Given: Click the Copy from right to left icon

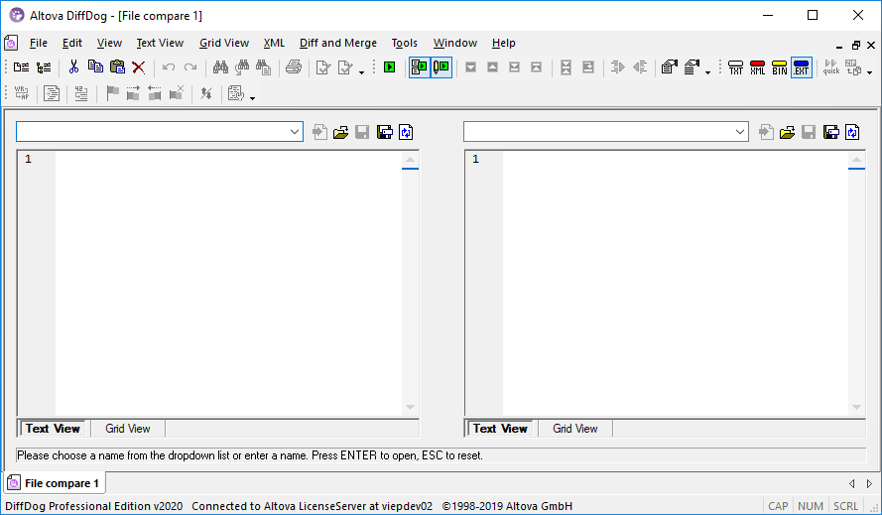Looking at the screenshot, I should (640, 67).
